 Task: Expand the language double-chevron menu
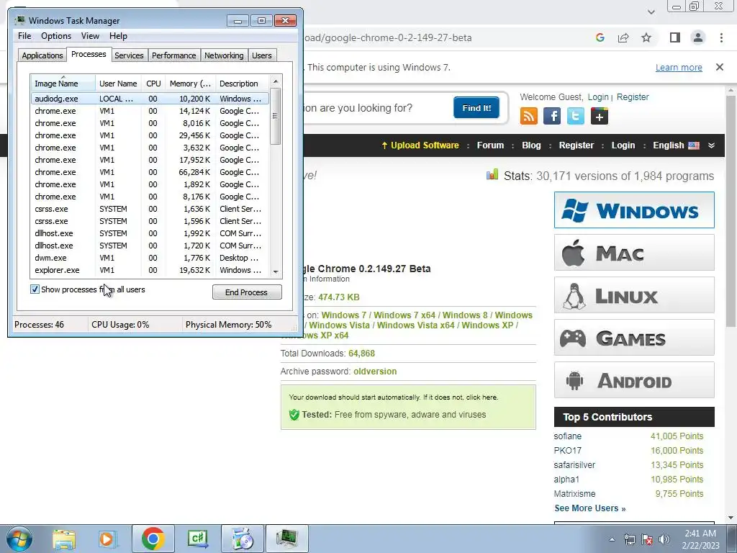(x=712, y=145)
